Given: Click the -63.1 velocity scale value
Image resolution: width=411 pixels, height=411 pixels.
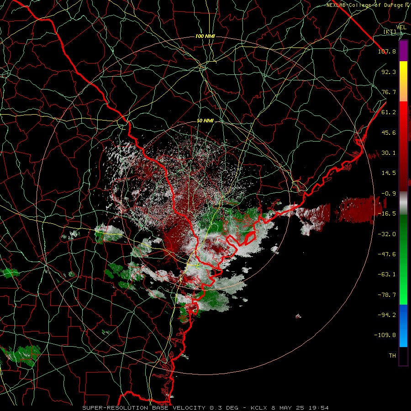Looking at the screenshot, I should coord(387,274).
